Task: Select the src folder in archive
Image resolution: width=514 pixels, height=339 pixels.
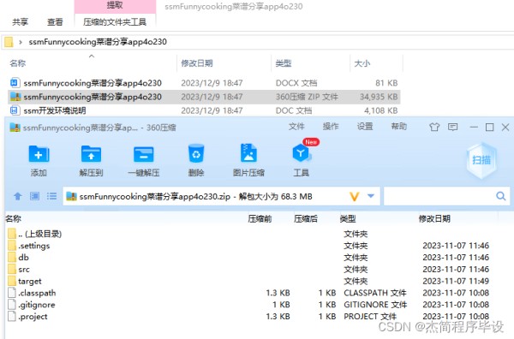Action: tap(18, 269)
